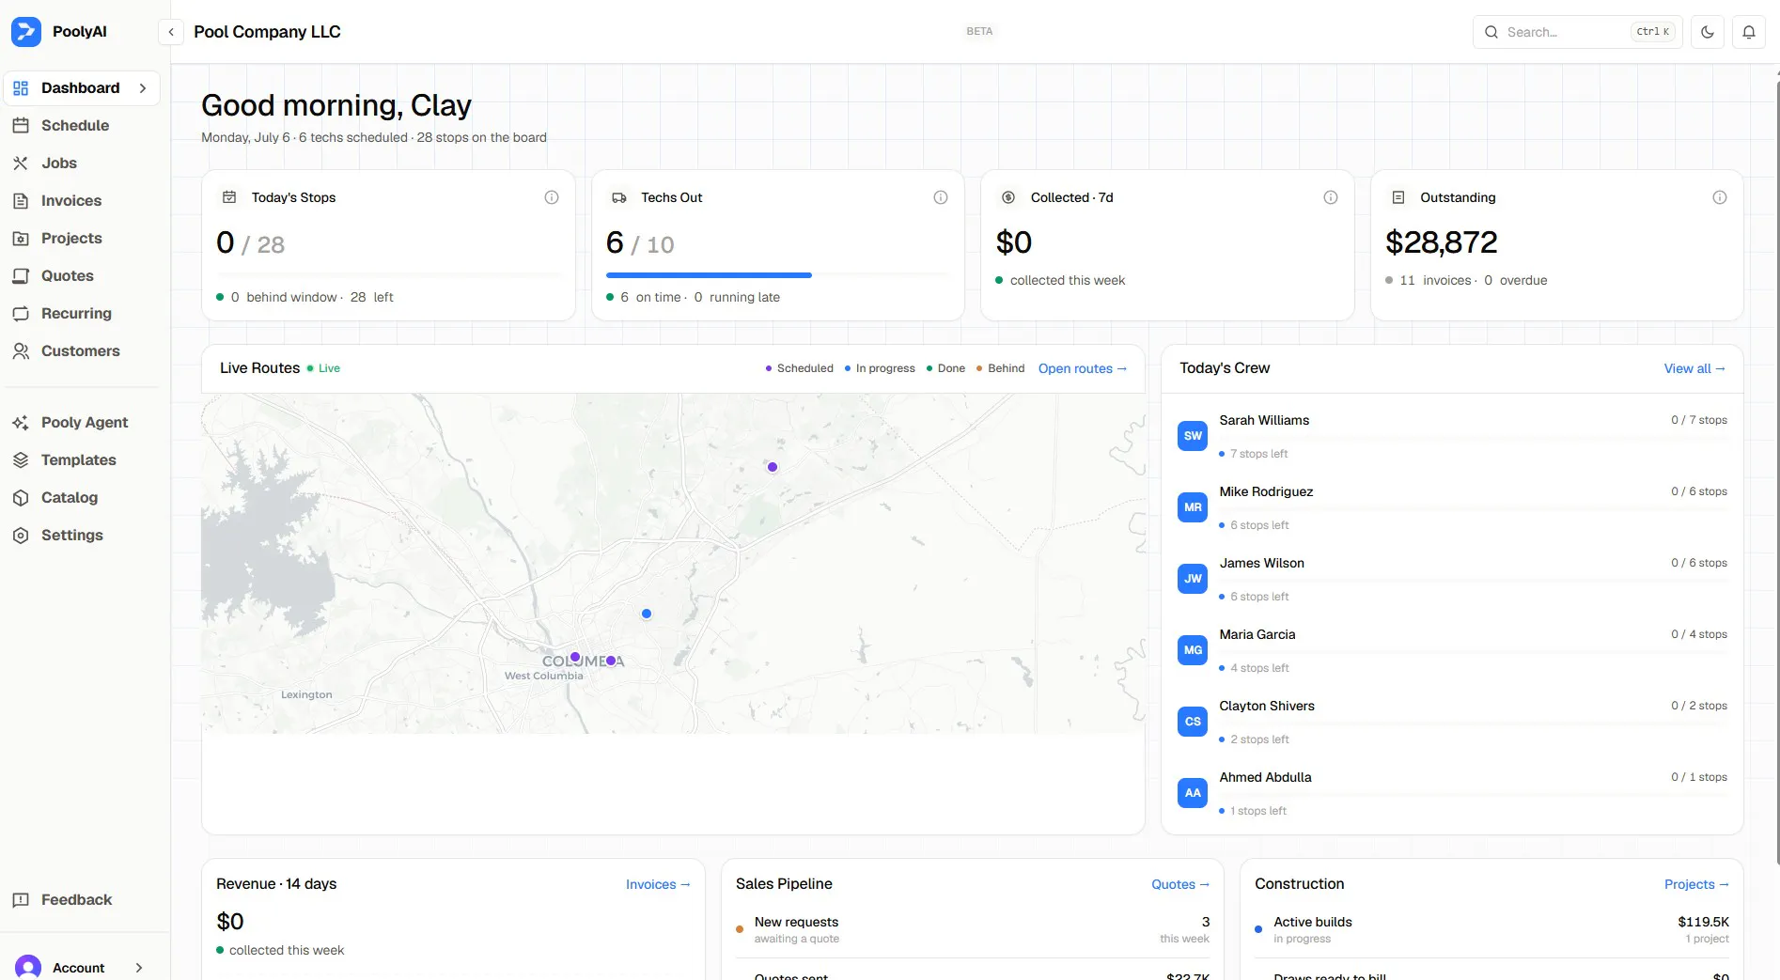Click the Ahmed Abdulla crew name
Screen dimensions: 1780x980
pyautogui.click(x=1265, y=777)
